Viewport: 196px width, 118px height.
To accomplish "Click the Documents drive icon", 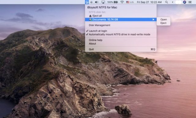I will point(90,20).
